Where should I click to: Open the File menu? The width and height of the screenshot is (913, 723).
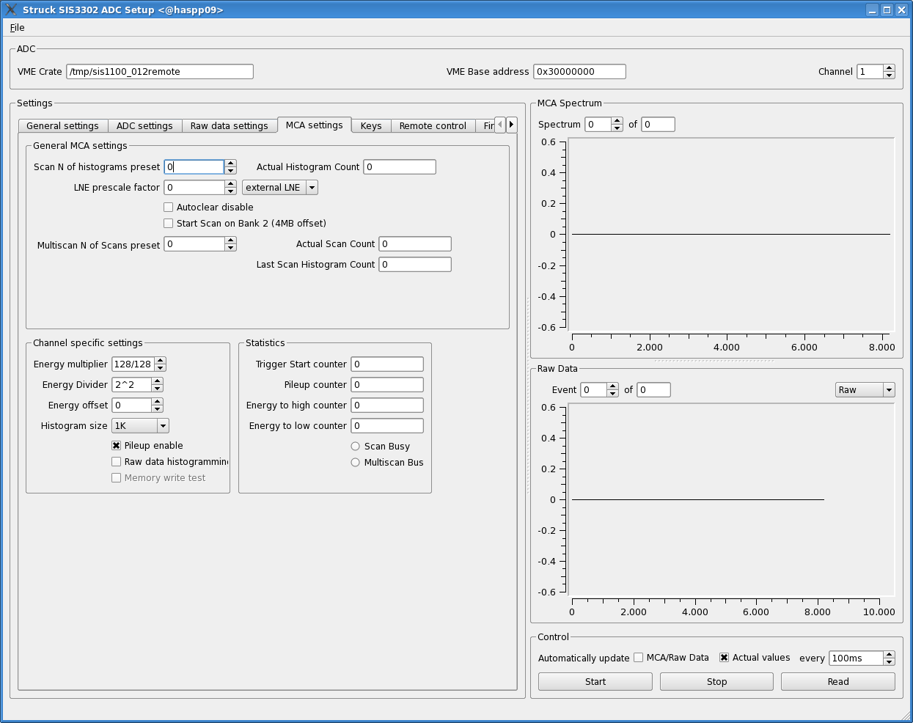(x=17, y=28)
